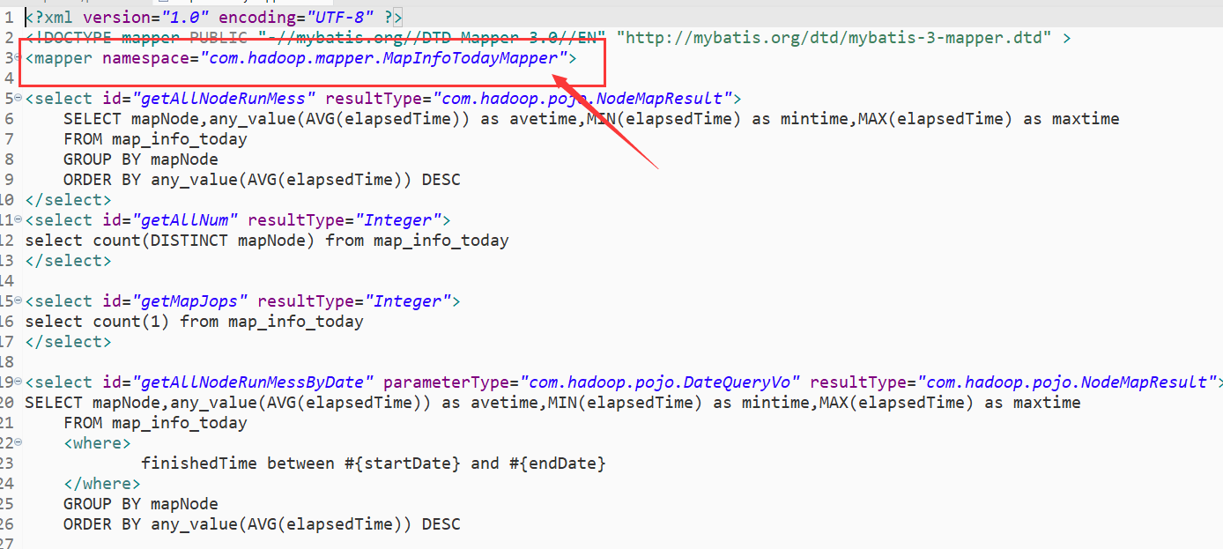Viewport: 1223px width, 549px height.
Task: Collapse the where element on line 22
Action: (19, 443)
